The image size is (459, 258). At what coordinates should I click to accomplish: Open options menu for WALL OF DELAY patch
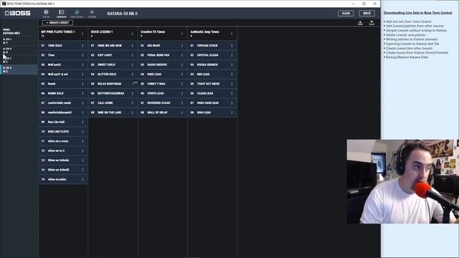point(182,113)
